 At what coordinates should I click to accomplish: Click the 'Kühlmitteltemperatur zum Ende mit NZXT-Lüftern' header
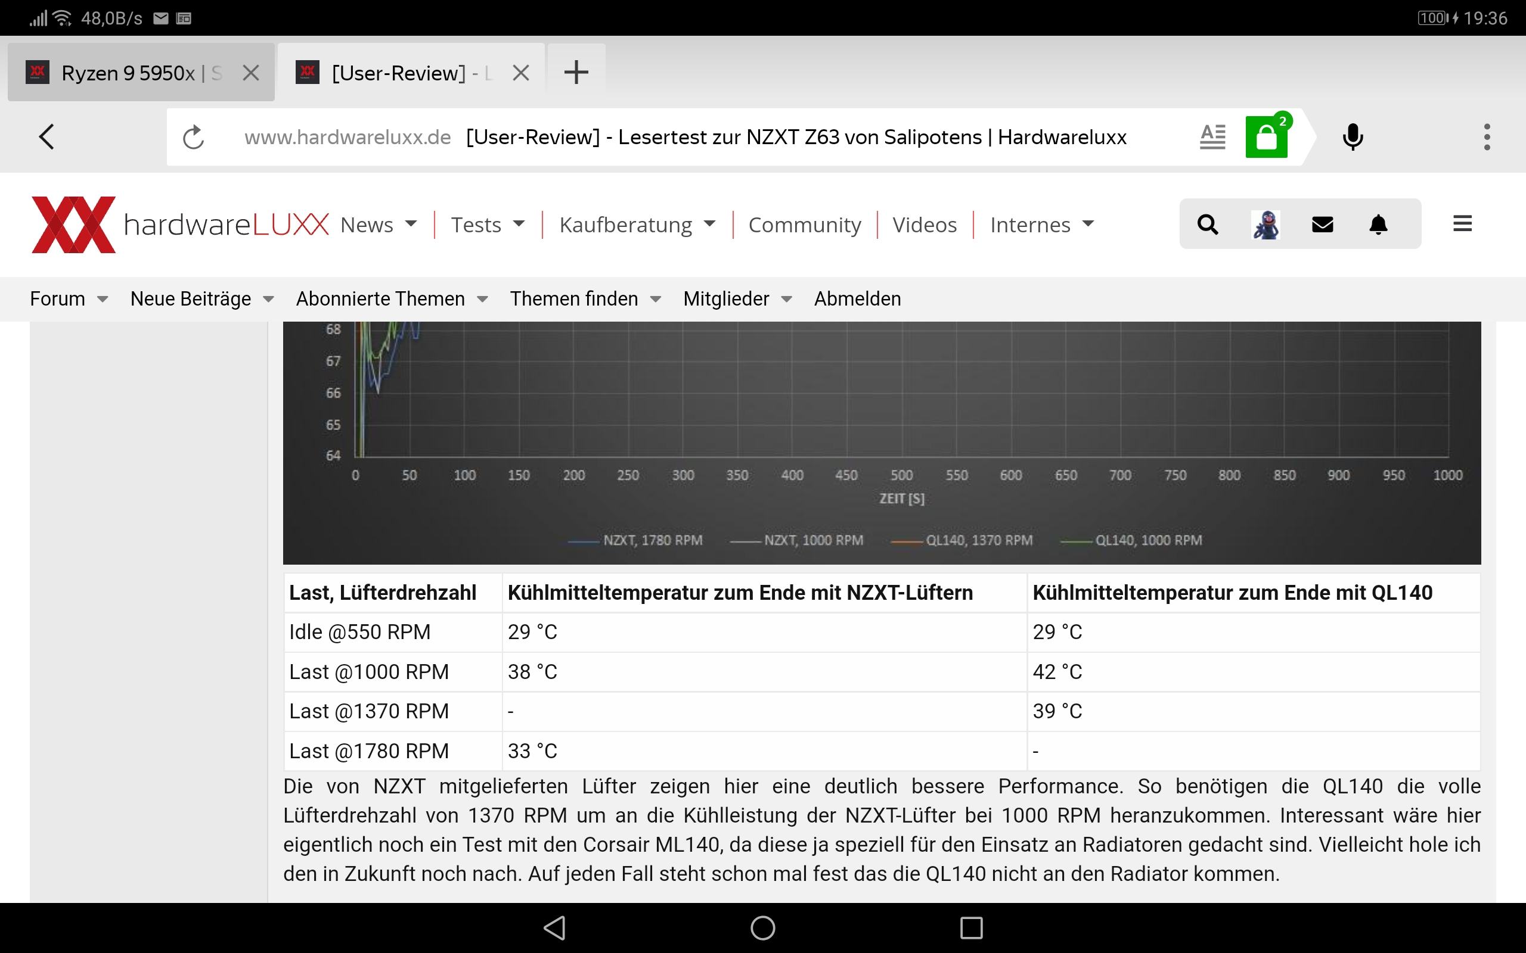pos(764,593)
